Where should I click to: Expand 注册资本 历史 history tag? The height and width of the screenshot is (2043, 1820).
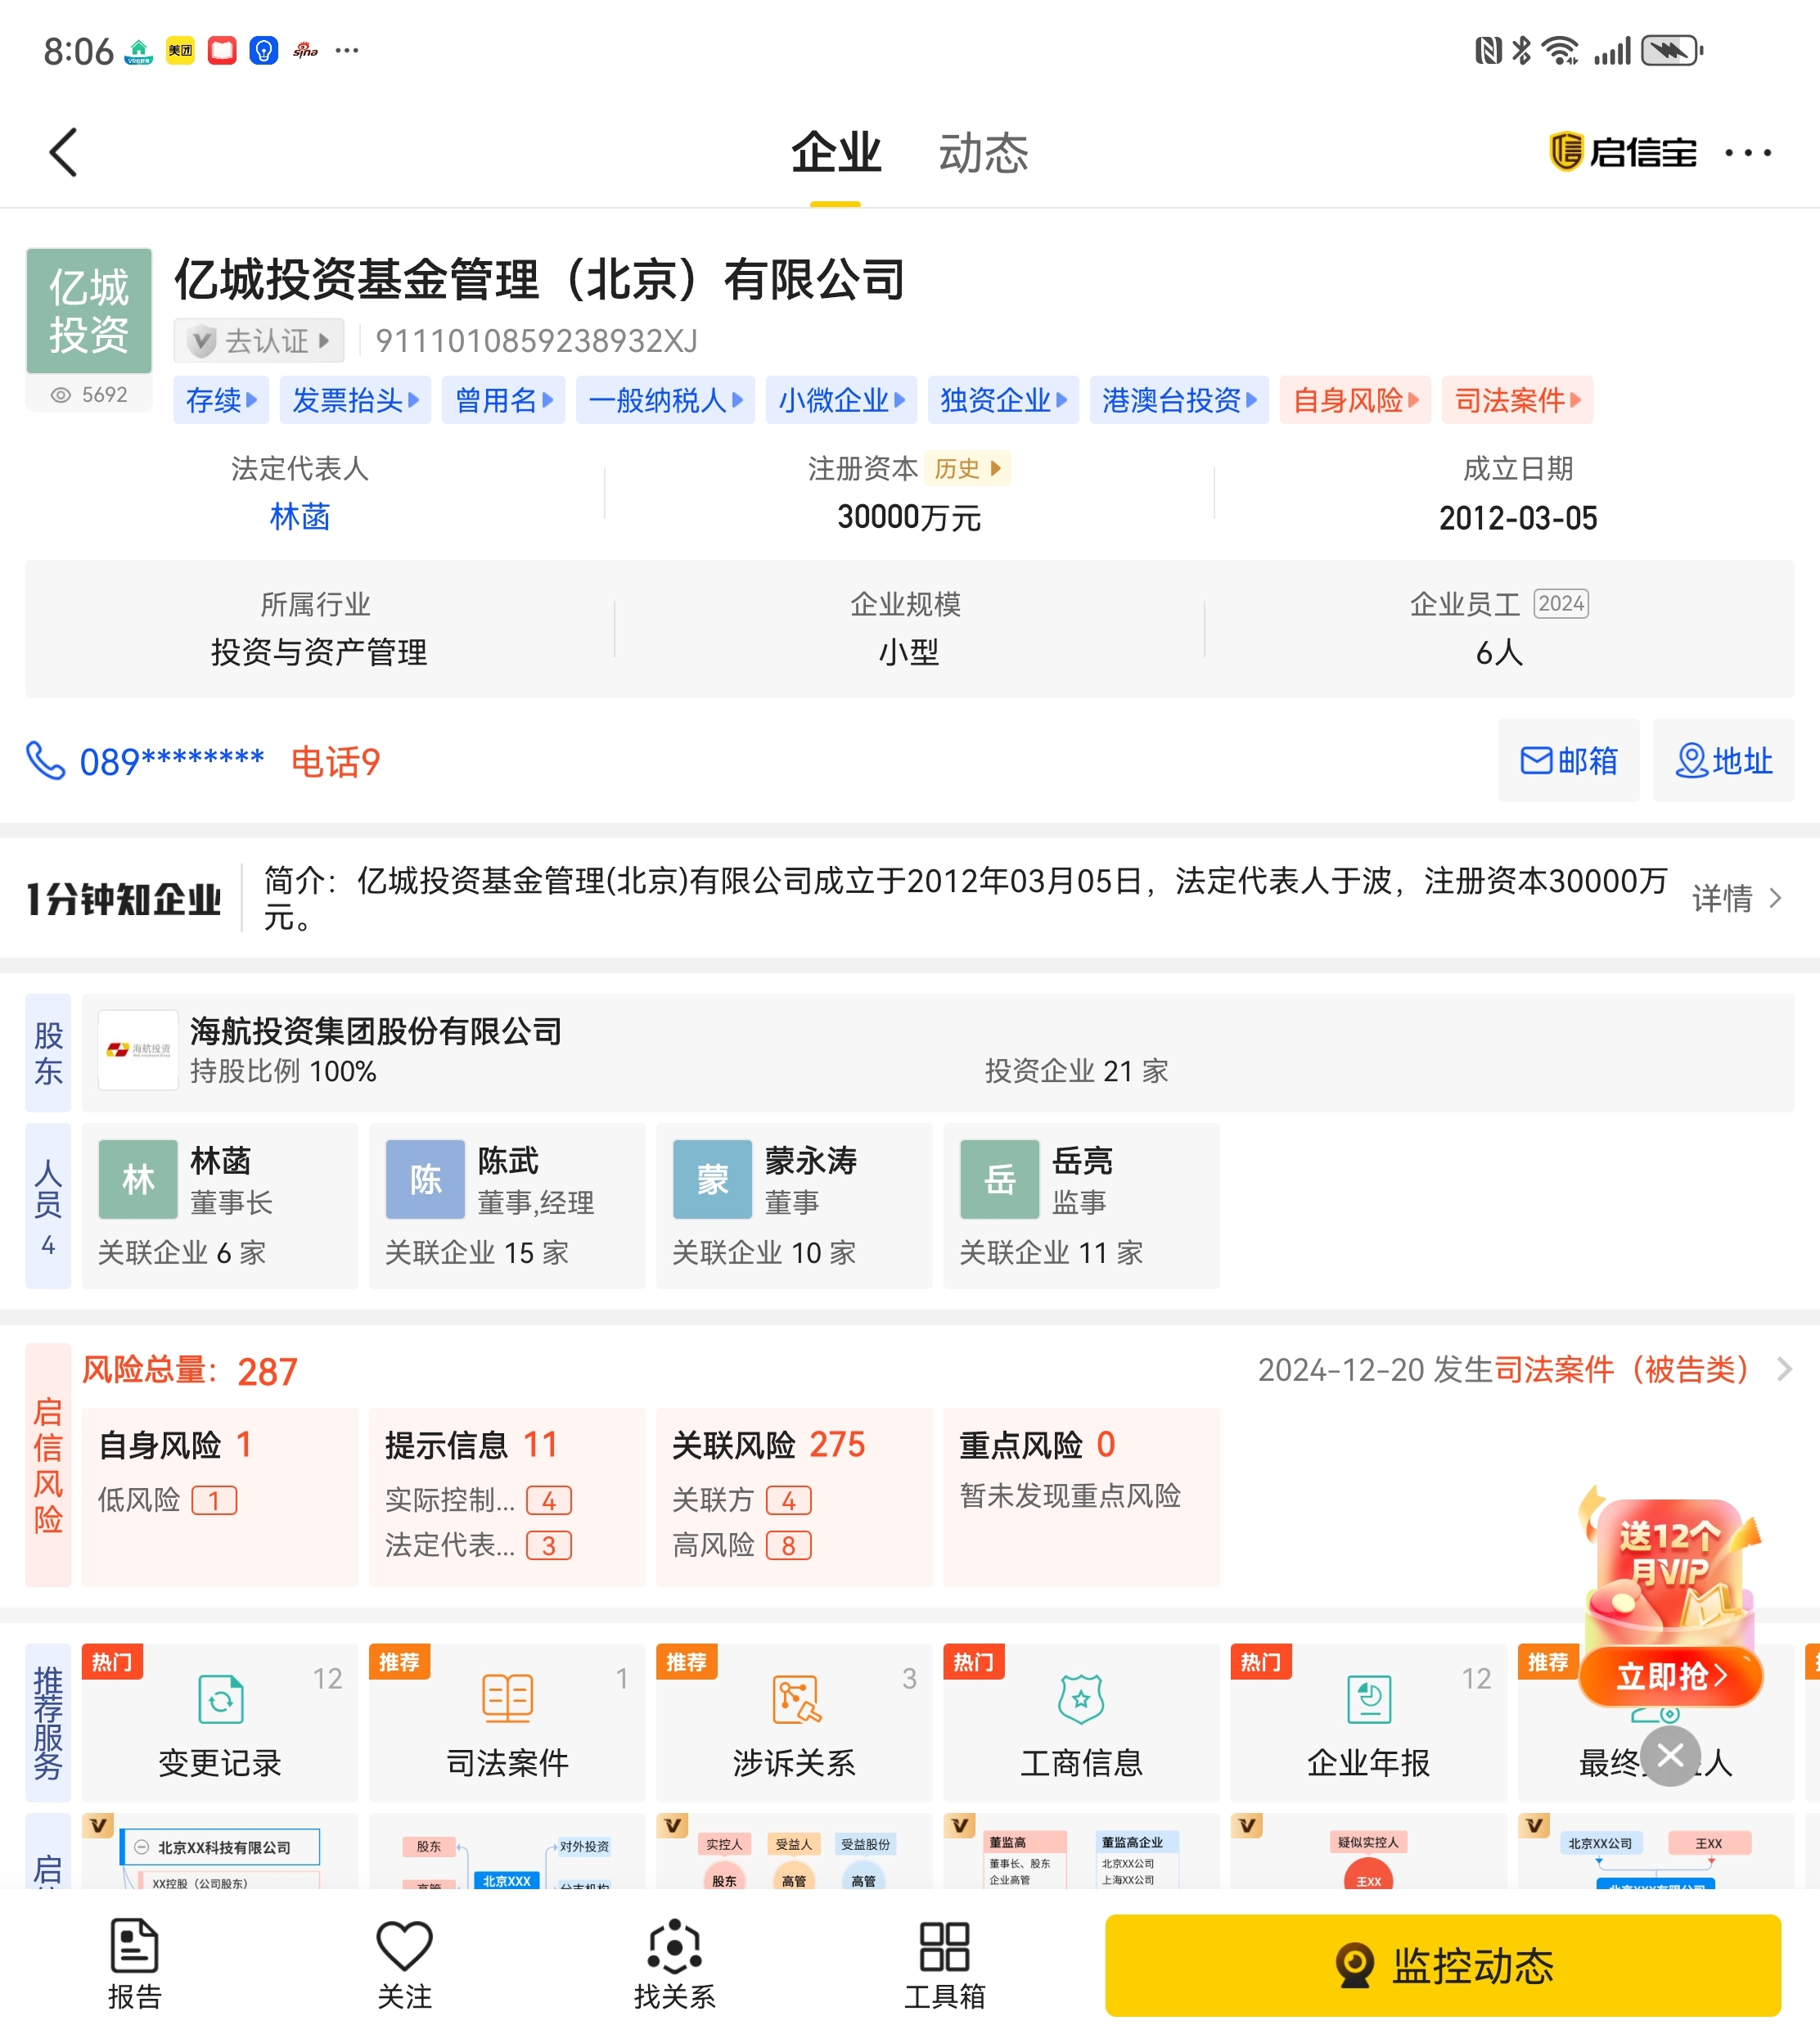[x=966, y=468]
